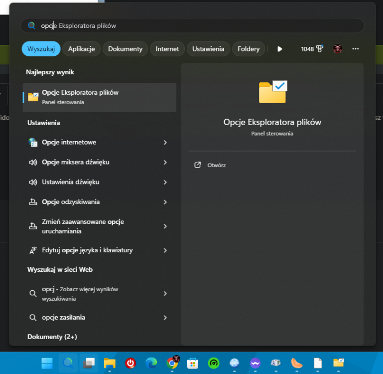Open the 1048 rewards points badge
The image size is (383, 374).
[312, 49]
